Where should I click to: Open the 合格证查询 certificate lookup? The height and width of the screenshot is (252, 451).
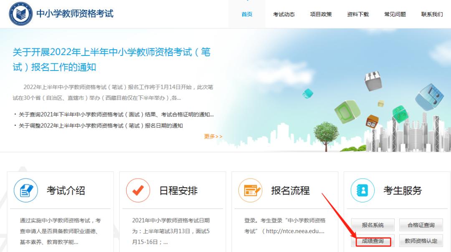tap(421, 224)
